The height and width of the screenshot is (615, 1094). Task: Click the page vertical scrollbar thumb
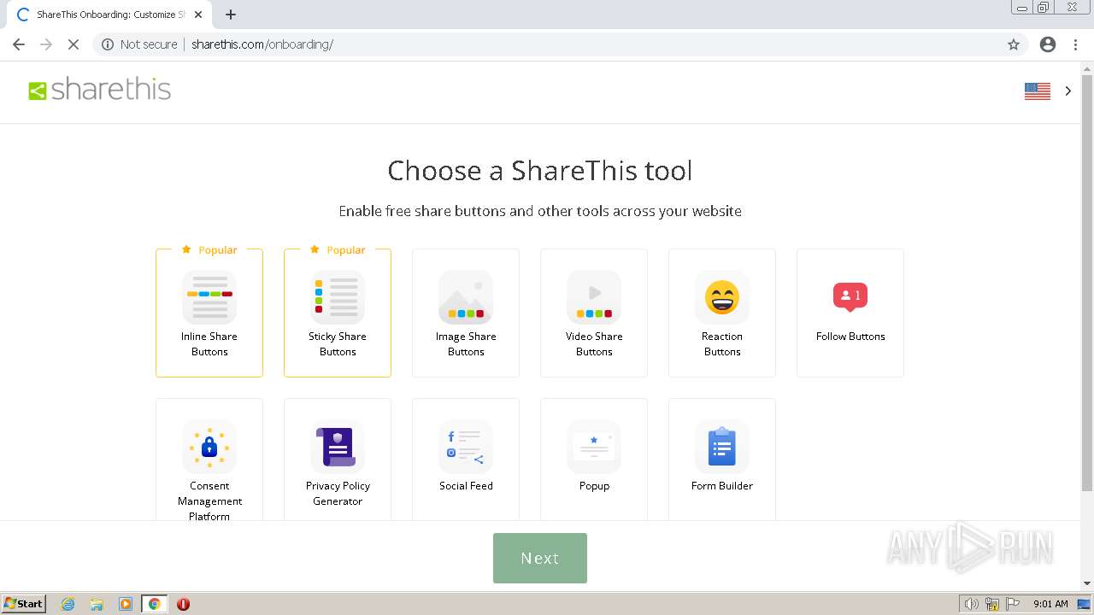pyautogui.click(x=1087, y=282)
